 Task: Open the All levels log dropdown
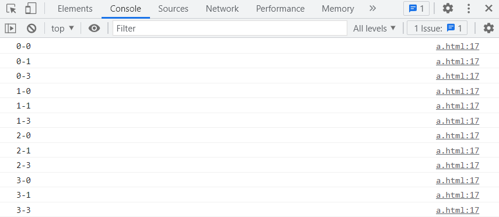coord(374,29)
